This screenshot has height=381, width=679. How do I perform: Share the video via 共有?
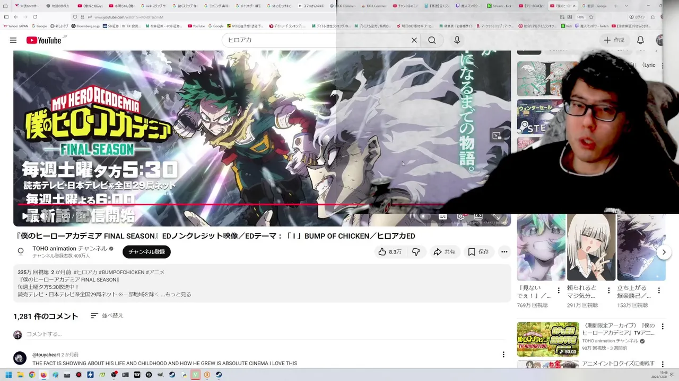(444, 252)
